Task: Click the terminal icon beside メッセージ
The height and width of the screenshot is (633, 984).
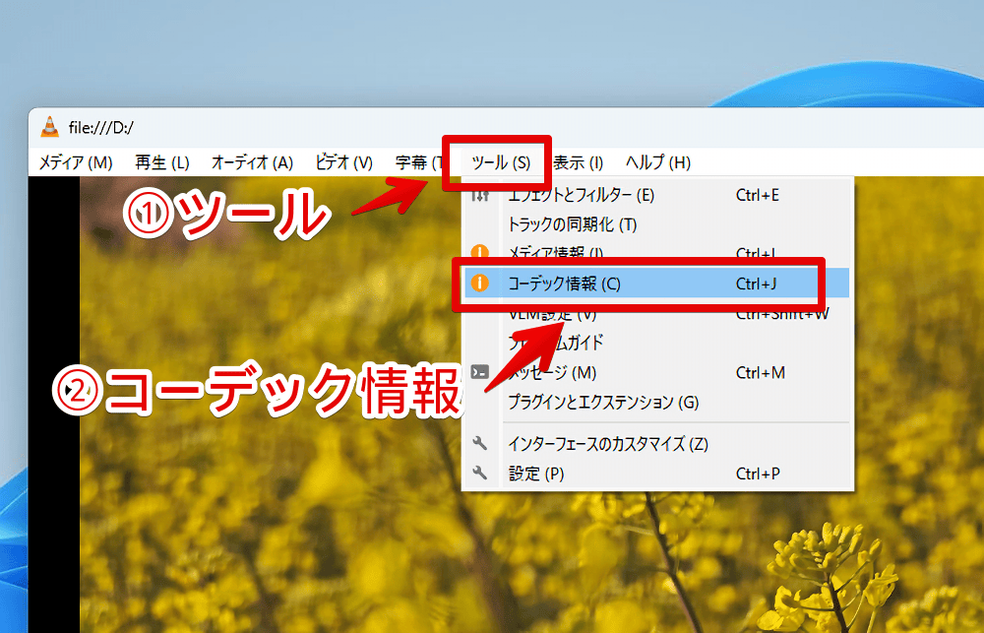Action: click(480, 371)
